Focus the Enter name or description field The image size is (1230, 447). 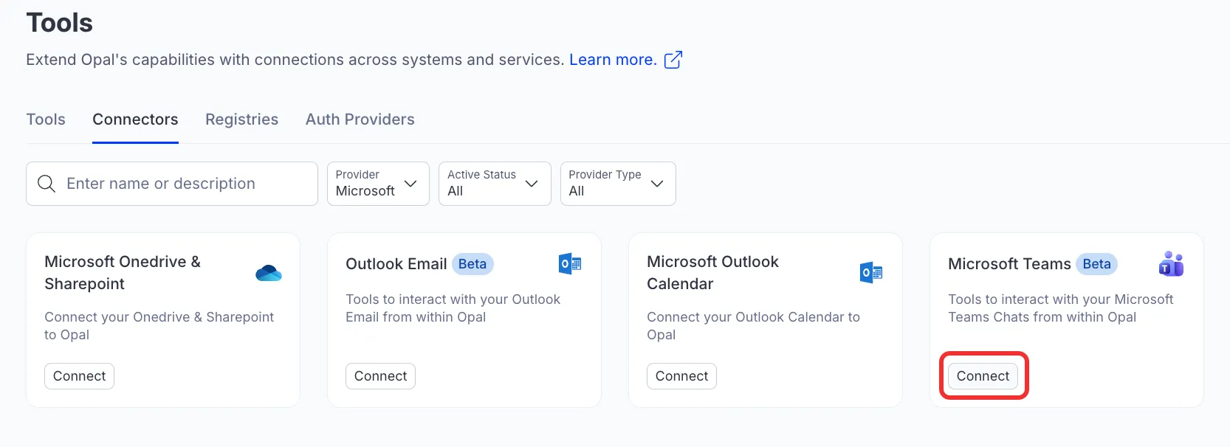pos(172,184)
